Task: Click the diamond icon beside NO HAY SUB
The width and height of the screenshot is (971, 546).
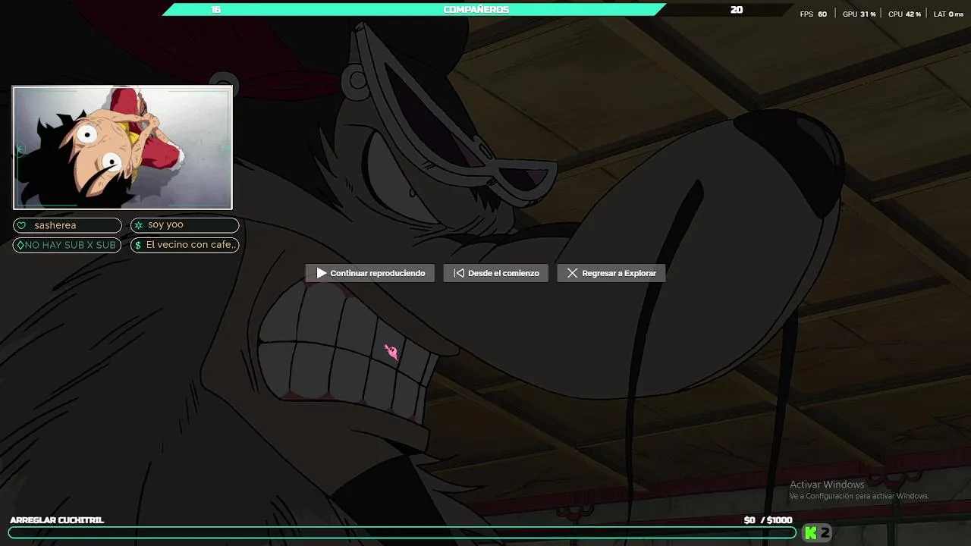Action: [x=20, y=245]
